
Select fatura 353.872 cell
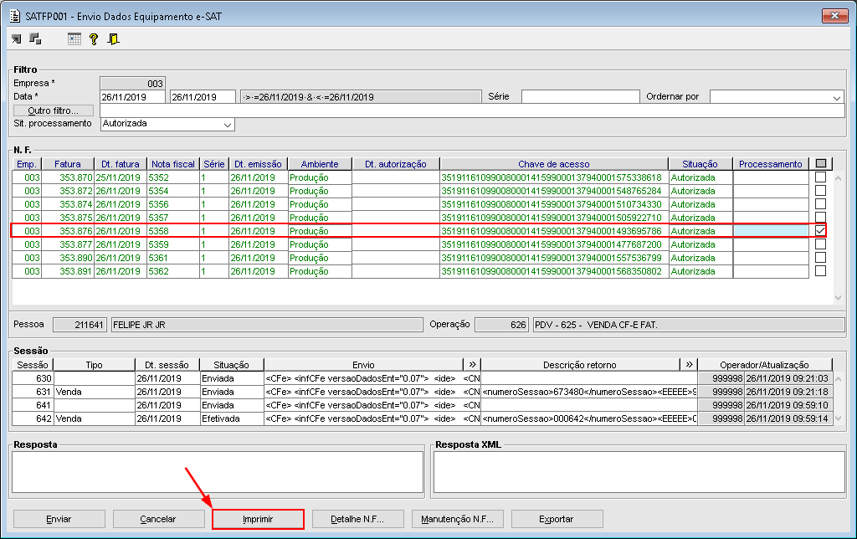pyautogui.click(x=68, y=191)
